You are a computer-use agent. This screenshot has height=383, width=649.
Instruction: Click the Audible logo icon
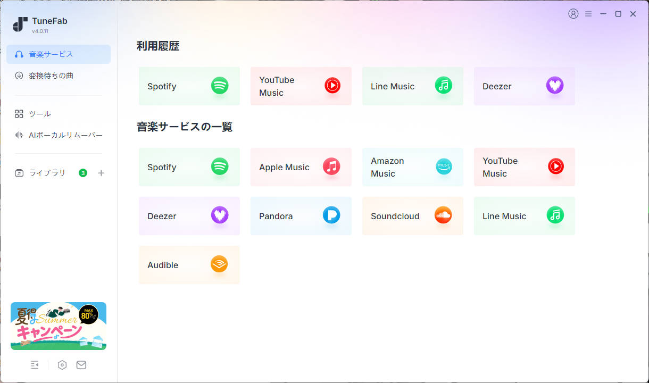click(x=219, y=264)
